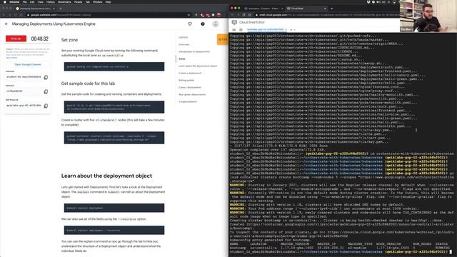Image resolution: width=457 pixels, height=257 pixels.
Task: Open the Apple menu
Action: [x=4, y=1]
